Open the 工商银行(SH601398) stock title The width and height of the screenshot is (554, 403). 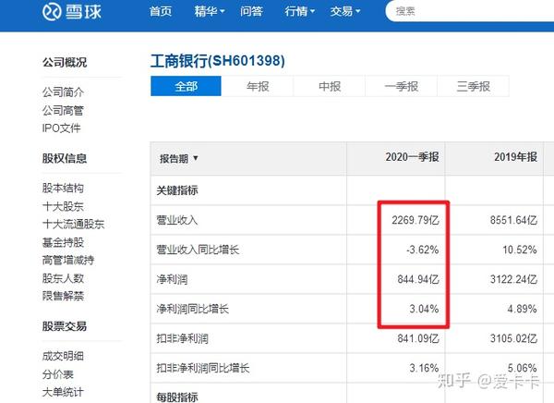218,61
